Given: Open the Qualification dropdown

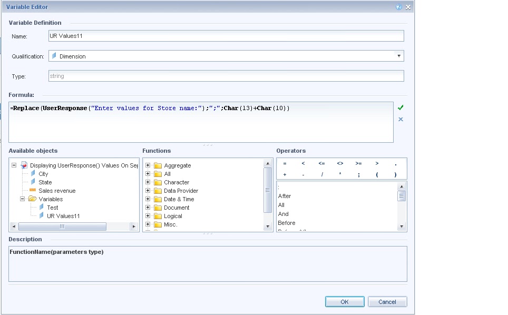Looking at the screenshot, I should [399, 55].
